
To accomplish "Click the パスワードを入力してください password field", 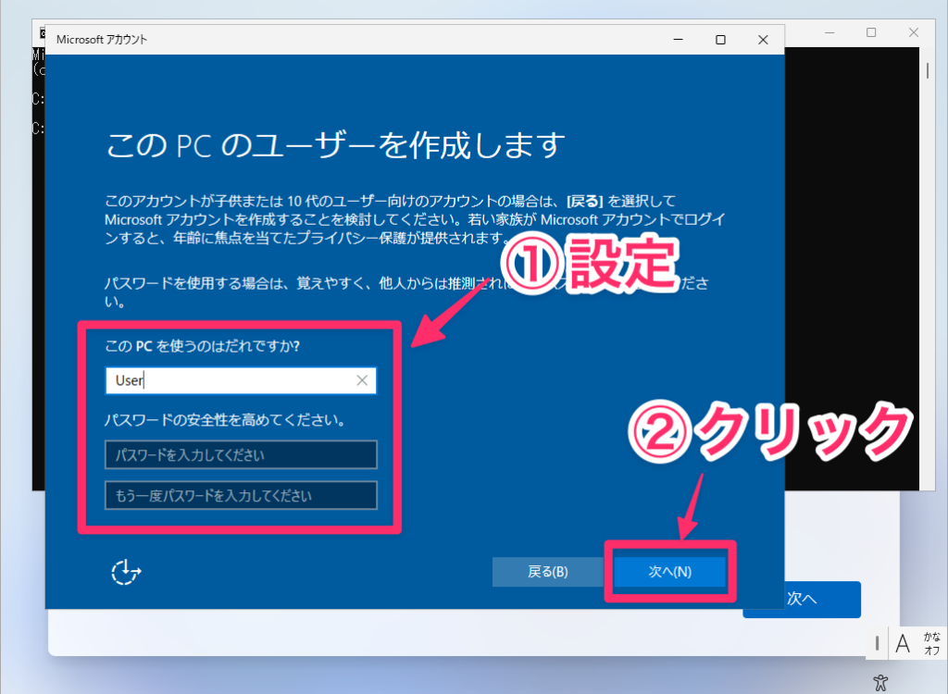I will coord(241,455).
